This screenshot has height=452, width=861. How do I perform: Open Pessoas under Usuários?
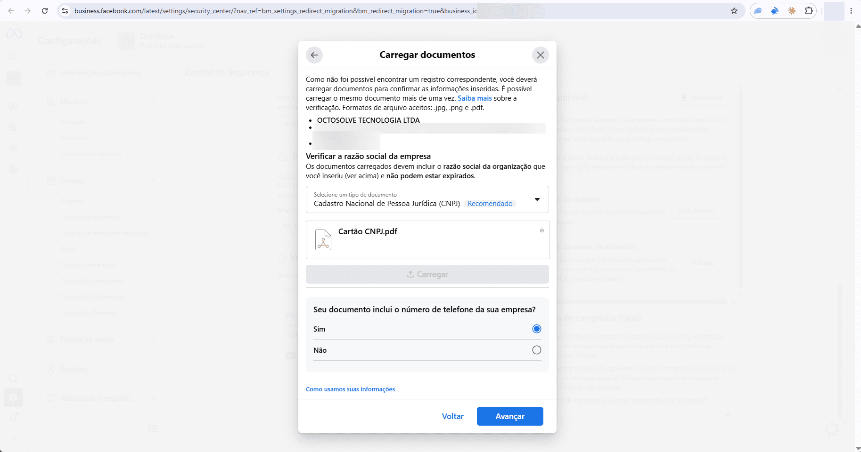[x=73, y=122]
